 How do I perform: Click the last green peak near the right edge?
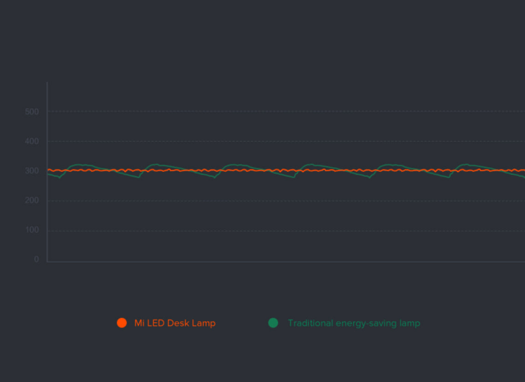[x=466, y=164]
